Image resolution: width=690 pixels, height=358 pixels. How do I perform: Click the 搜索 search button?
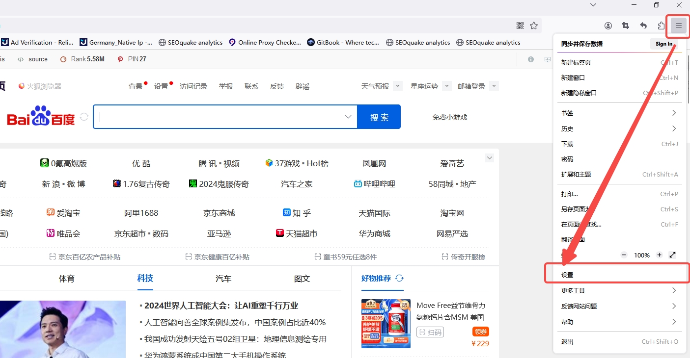pyautogui.click(x=379, y=117)
